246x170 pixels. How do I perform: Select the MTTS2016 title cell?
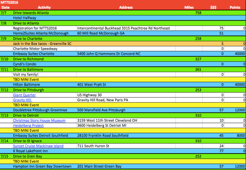pos(11,2)
